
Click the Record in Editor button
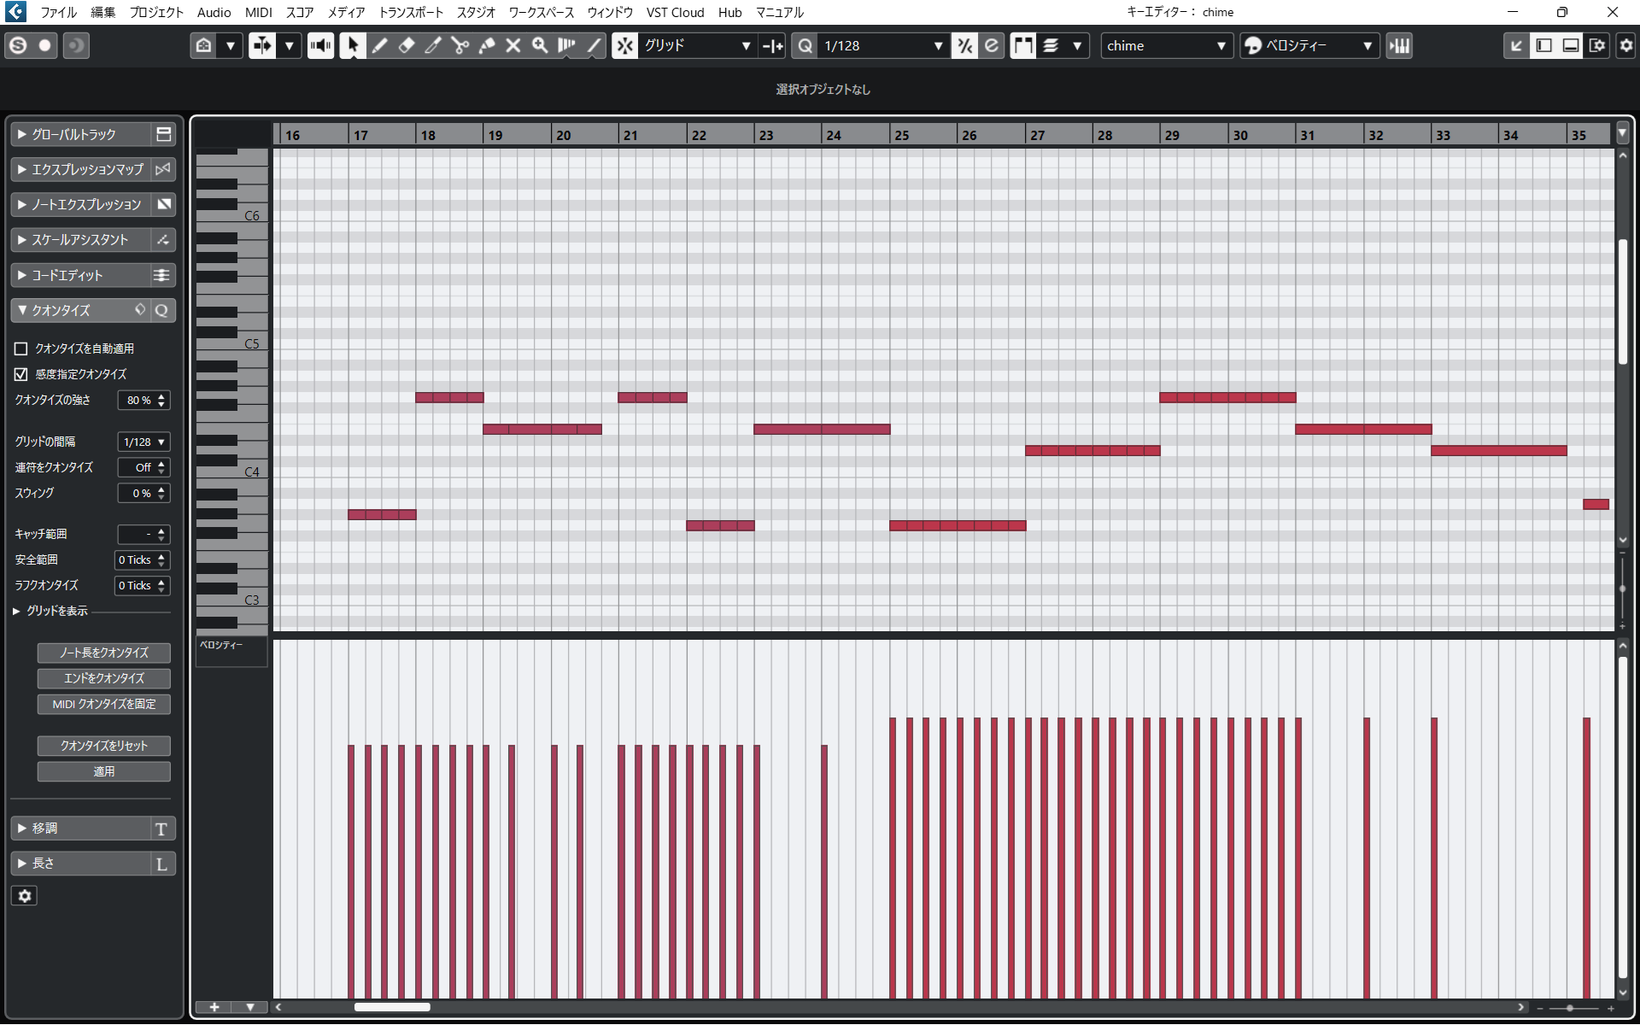(44, 45)
